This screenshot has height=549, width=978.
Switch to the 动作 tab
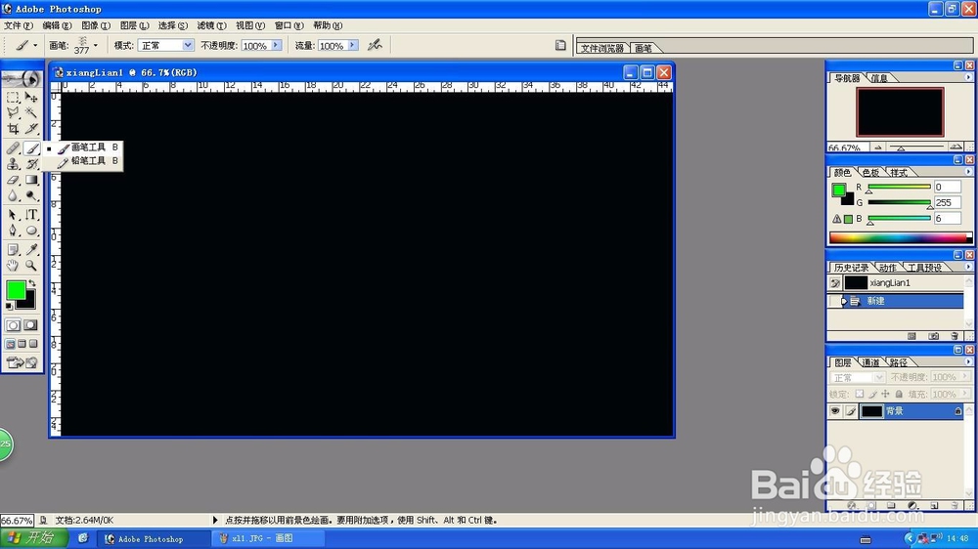887,268
